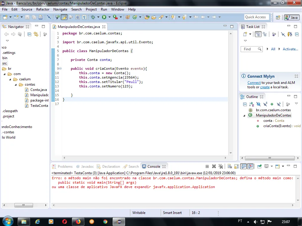The width and height of the screenshot is (302, 226).
Task: Click the Debug bug icon
Action: pos(93,17)
